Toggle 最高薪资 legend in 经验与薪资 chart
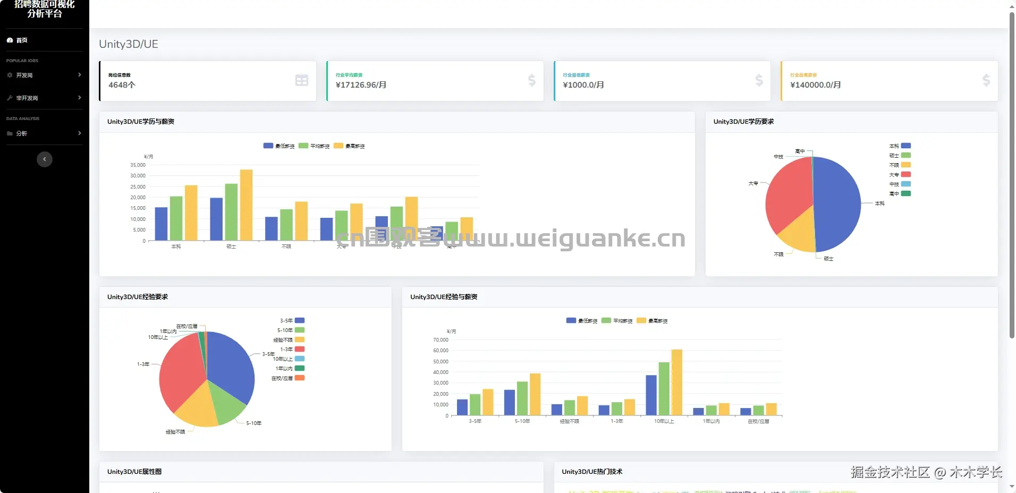The height and width of the screenshot is (493, 1016). click(x=652, y=320)
